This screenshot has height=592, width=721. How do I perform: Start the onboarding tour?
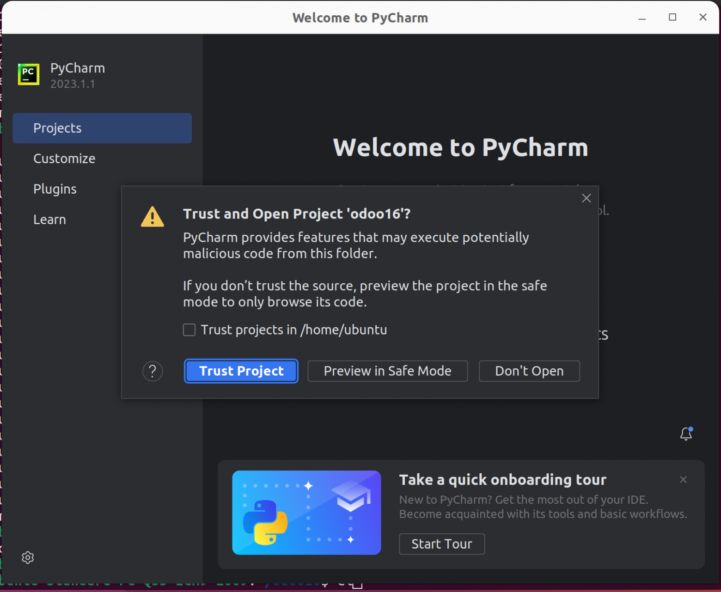pyautogui.click(x=442, y=544)
